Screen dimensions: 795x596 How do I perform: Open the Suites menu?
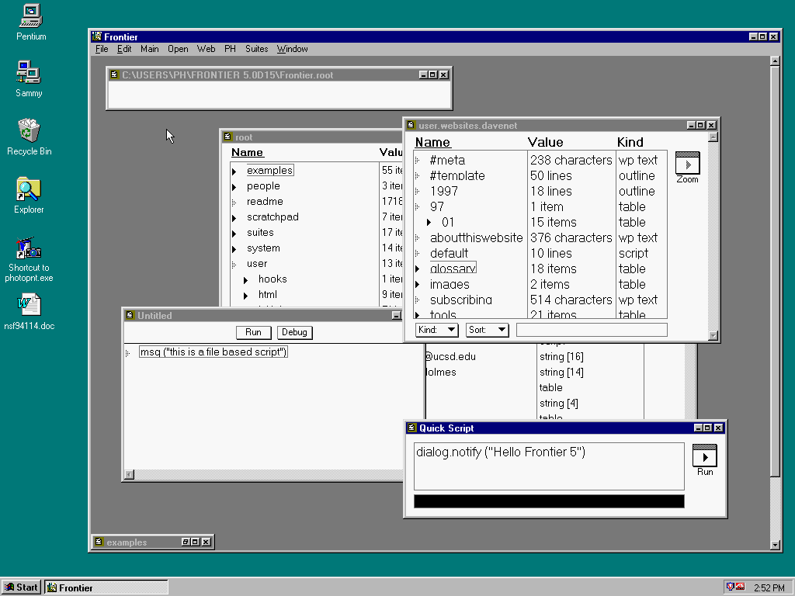pyautogui.click(x=256, y=49)
